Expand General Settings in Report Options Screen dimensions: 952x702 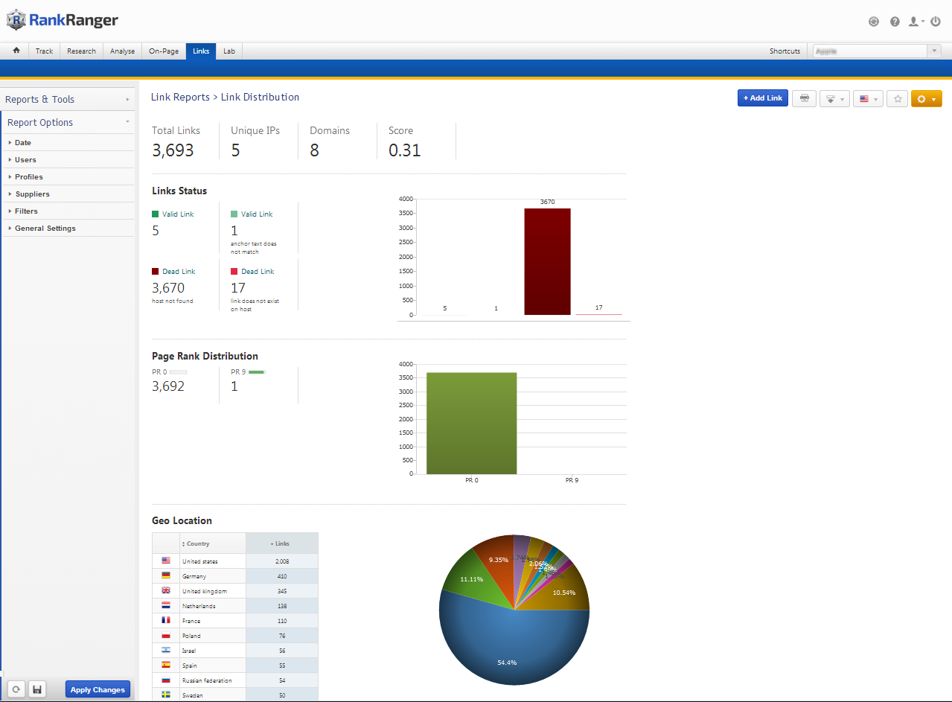tap(45, 229)
